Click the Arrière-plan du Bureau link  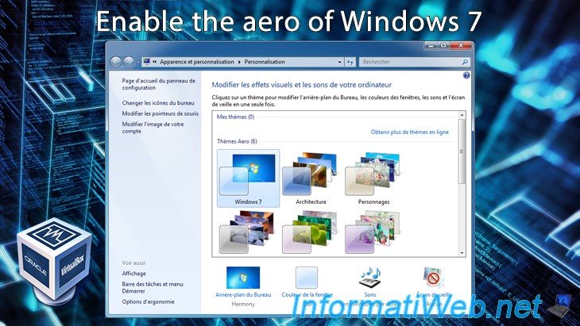[243, 294]
